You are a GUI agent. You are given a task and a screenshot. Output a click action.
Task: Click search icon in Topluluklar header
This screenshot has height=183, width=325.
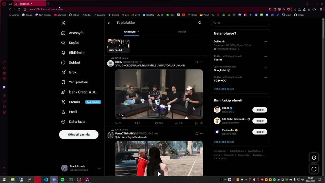click(x=200, y=23)
